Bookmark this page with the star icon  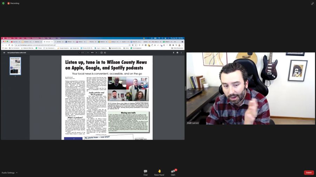click(136, 45)
